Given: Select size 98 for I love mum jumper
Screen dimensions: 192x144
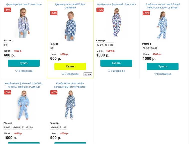Looking at the screenshot, I should 6,45.
